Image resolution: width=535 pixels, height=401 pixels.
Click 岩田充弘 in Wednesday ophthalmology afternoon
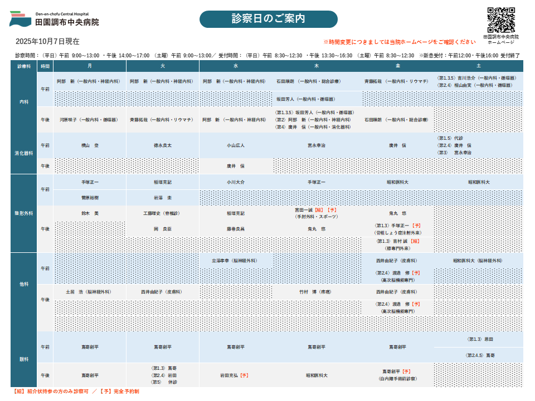pyautogui.click(x=236, y=375)
